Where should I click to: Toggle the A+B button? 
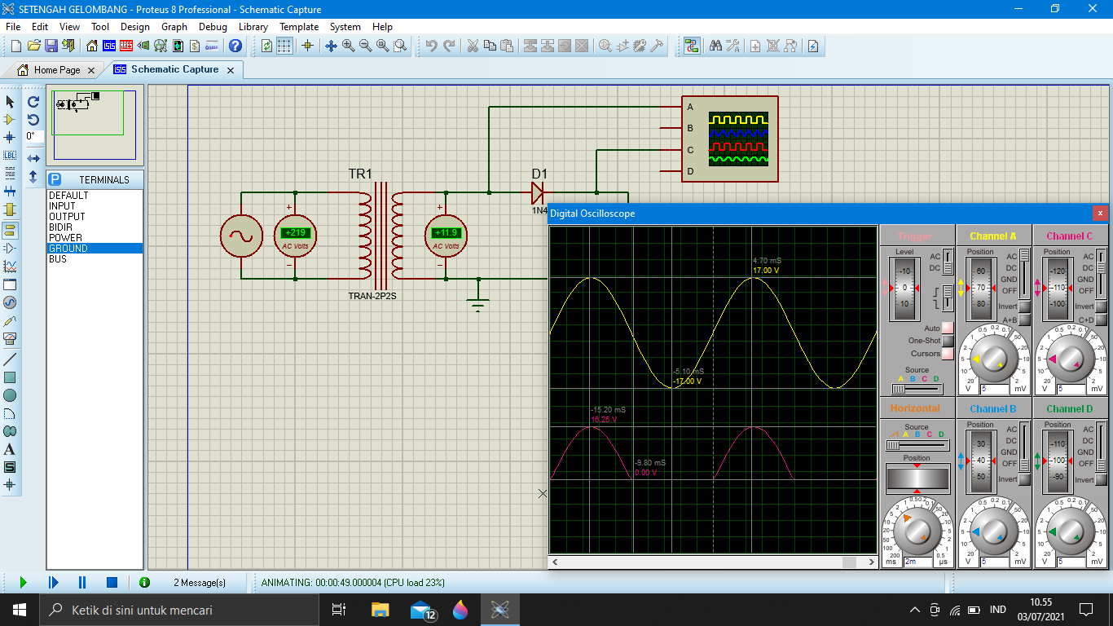pyautogui.click(x=1025, y=320)
